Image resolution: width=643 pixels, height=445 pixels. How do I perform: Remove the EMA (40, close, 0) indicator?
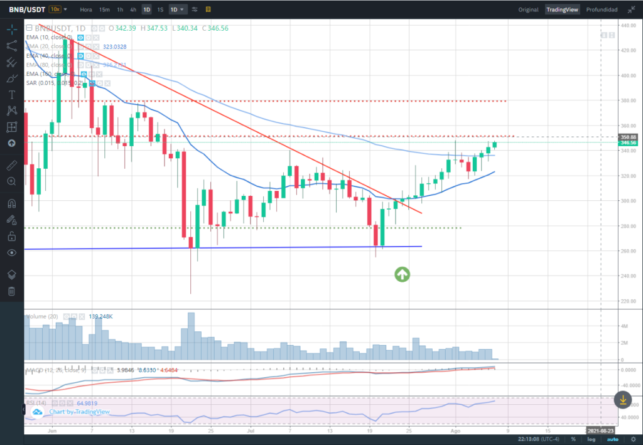pyautogui.click(x=96, y=56)
